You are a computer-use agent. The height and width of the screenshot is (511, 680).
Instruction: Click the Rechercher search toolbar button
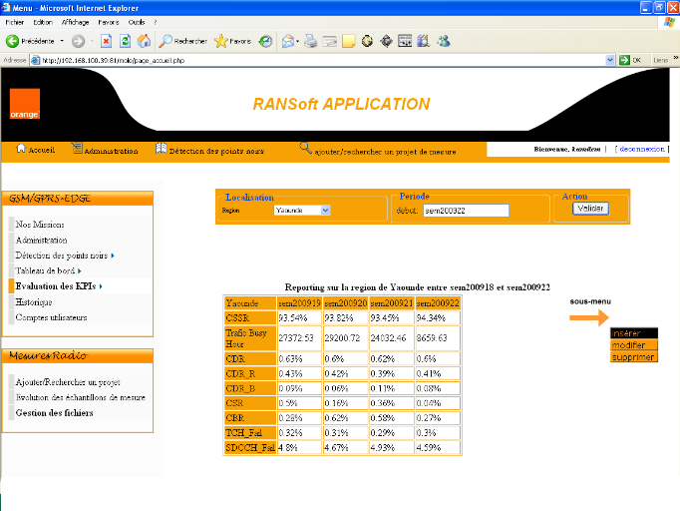pyautogui.click(x=182, y=41)
